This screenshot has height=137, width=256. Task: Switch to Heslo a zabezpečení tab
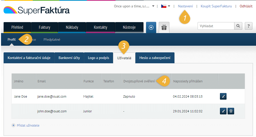coord(155,58)
